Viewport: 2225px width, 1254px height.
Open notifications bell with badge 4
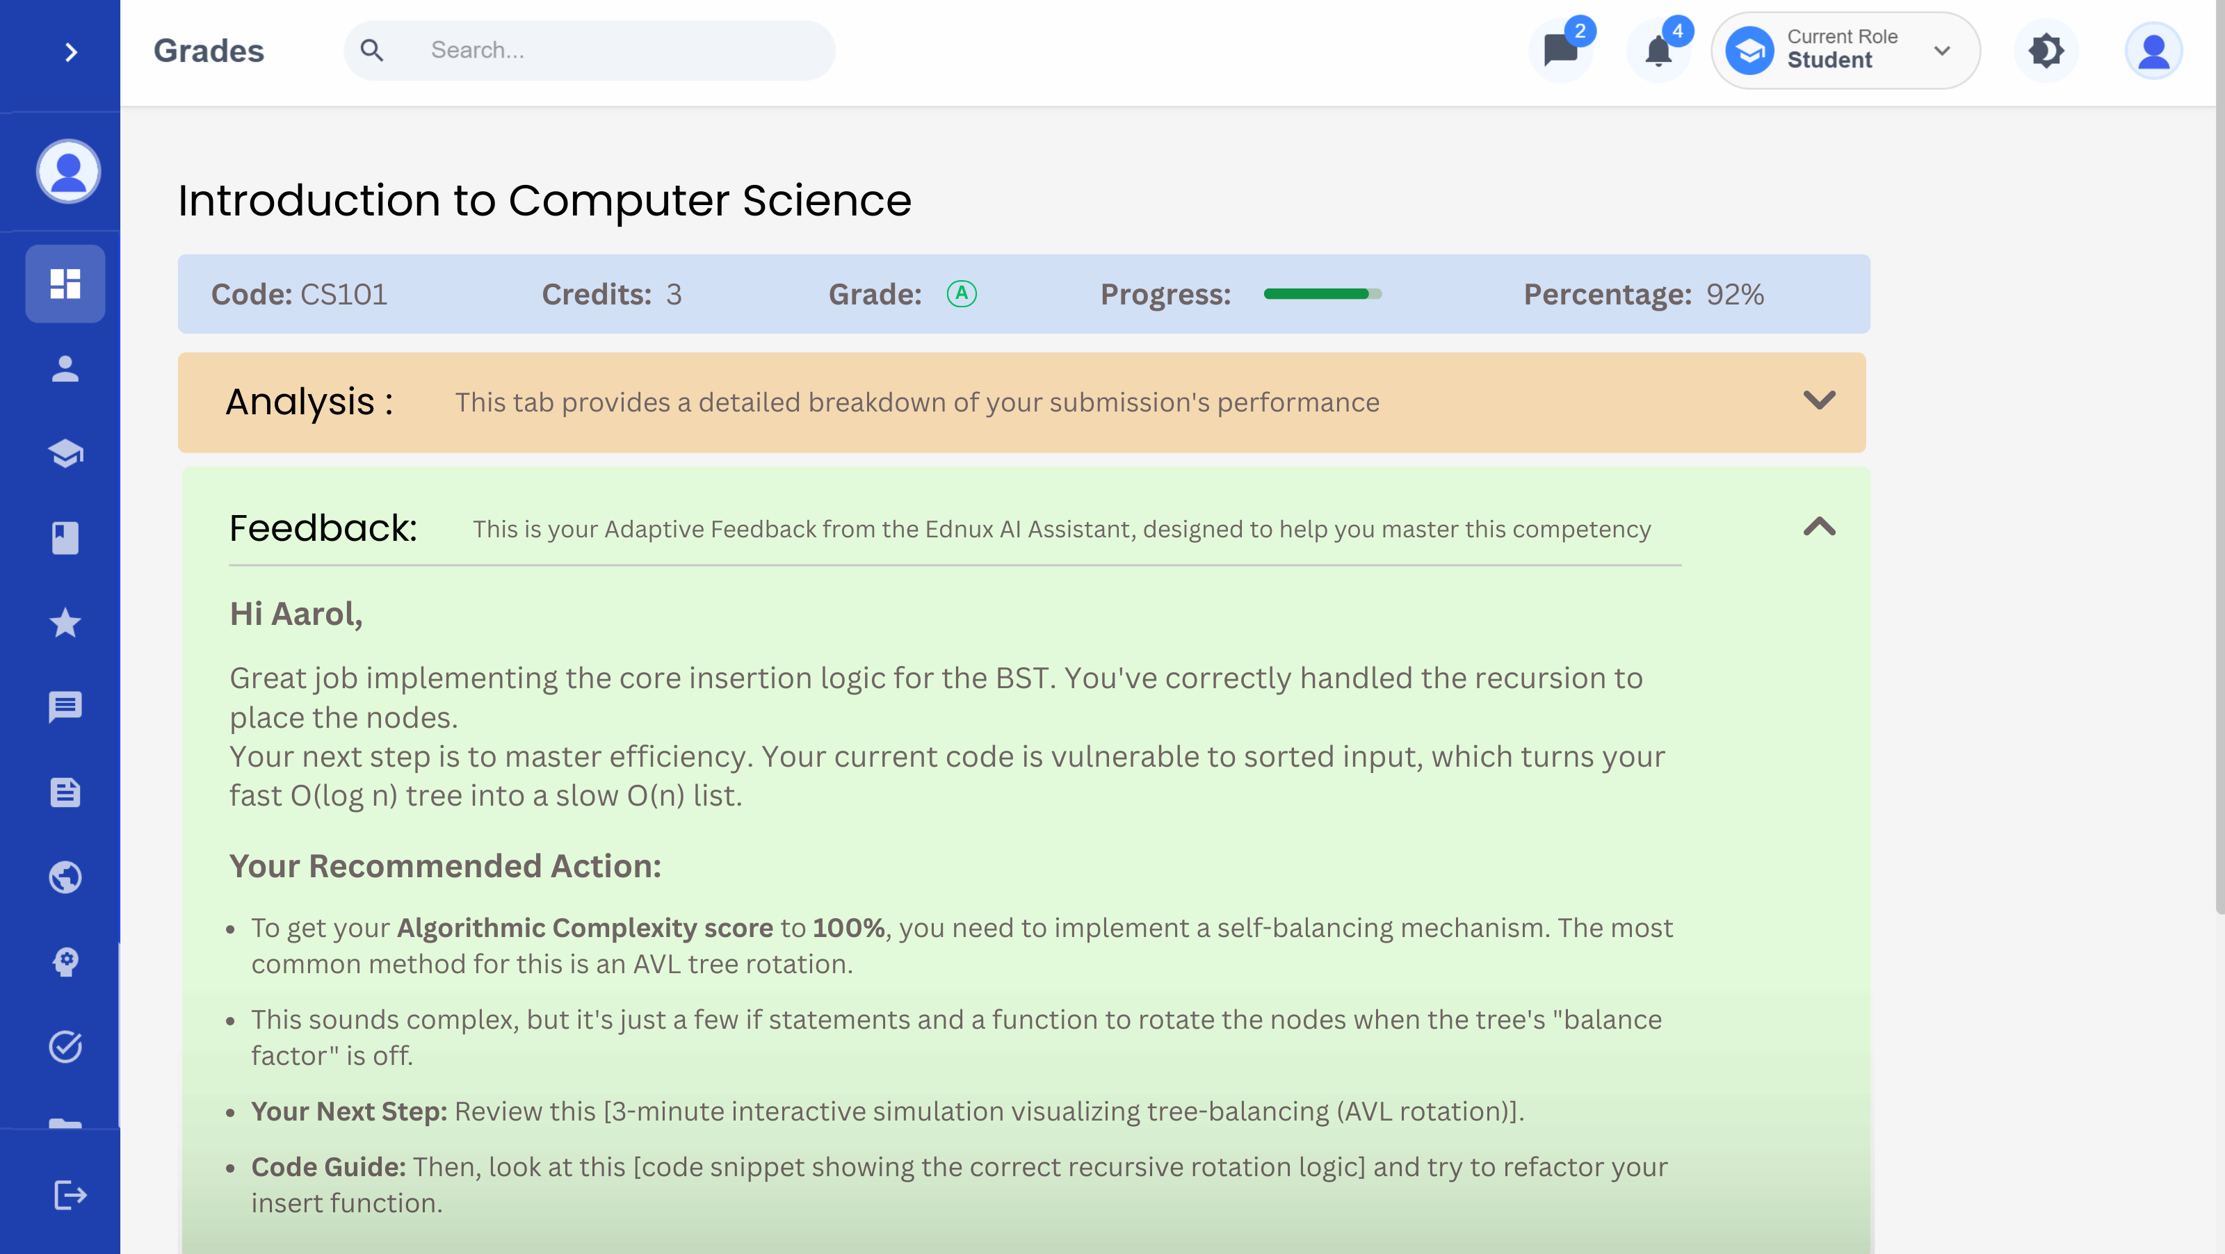1658,51
